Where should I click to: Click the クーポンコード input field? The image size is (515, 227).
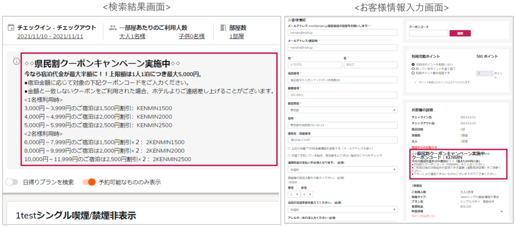pos(428,33)
